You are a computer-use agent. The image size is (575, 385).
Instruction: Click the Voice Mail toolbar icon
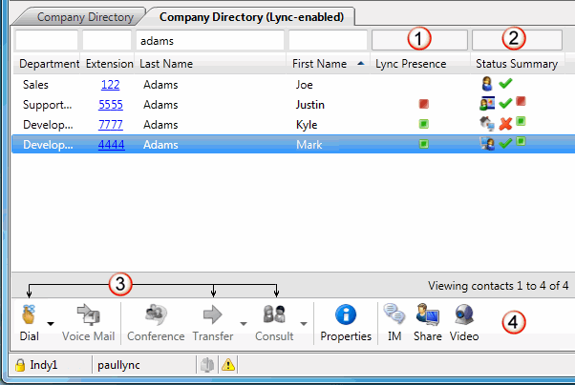click(x=88, y=314)
